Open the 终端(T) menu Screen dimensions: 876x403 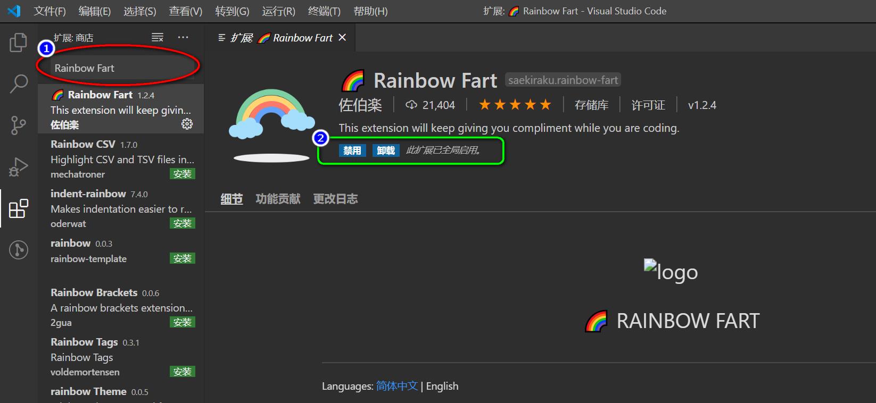tap(325, 11)
